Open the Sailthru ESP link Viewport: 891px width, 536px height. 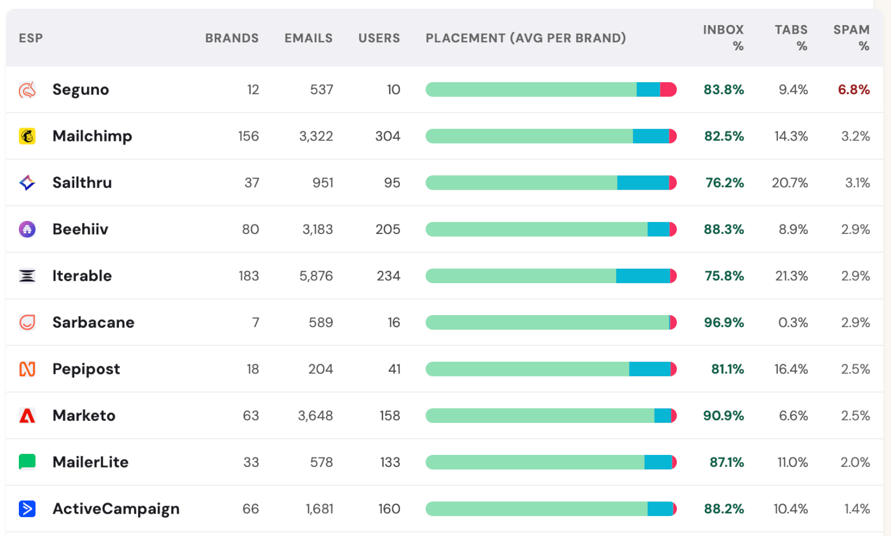click(x=82, y=183)
